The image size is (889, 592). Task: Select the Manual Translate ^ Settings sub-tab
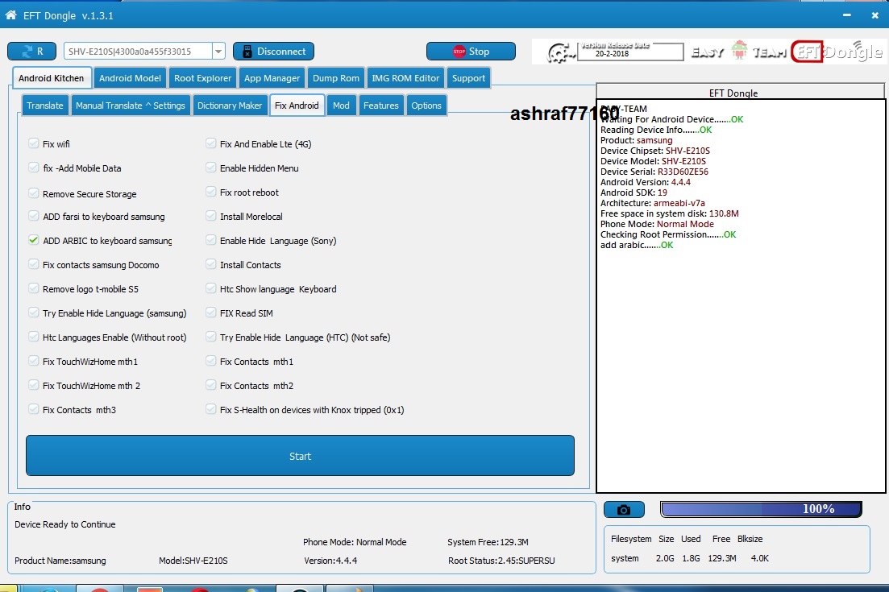coord(131,106)
